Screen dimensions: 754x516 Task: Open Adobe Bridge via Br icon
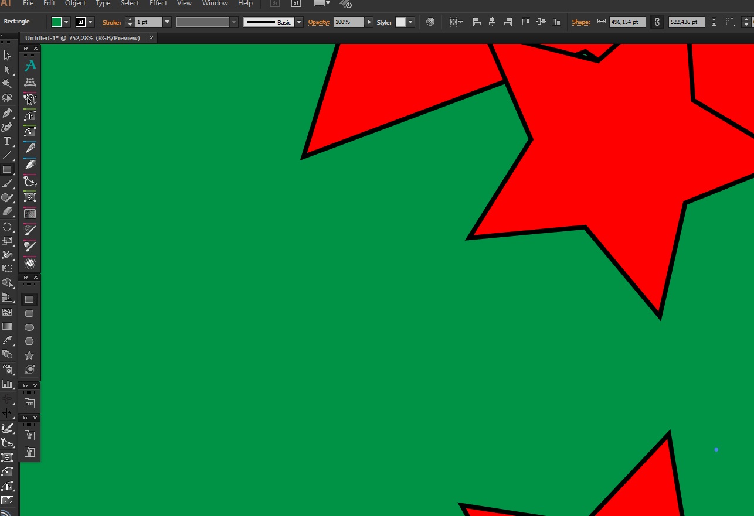pyautogui.click(x=275, y=4)
